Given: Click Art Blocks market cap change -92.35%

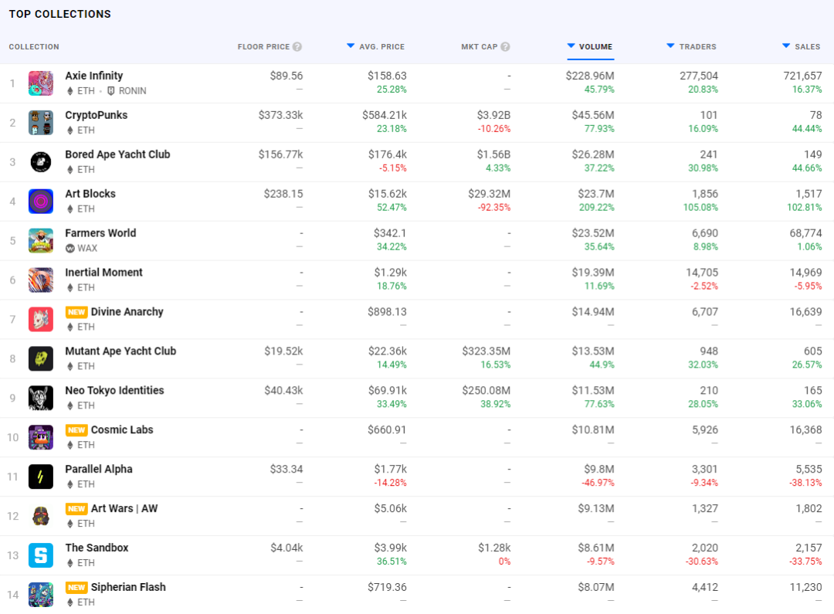Looking at the screenshot, I should pos(494,208).
